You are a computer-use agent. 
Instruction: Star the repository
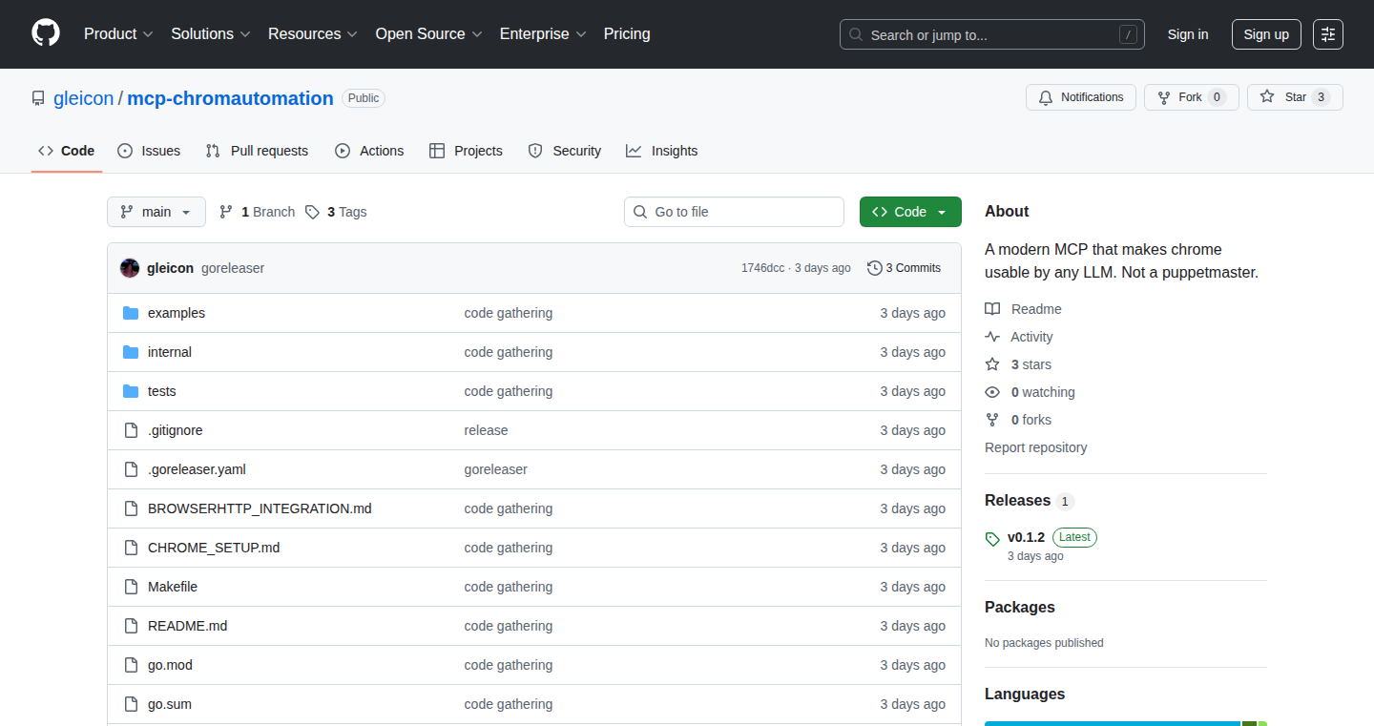point(1295,97)
